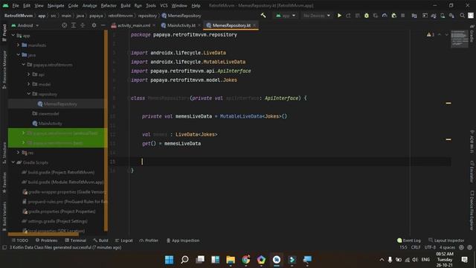
Task: Expand the manifests folder
Action: tap(18, 45)
